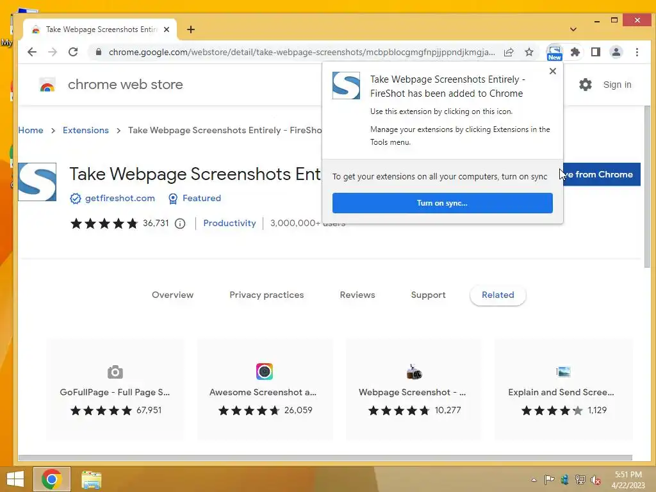Click the address bar URL
This screenshot has width=656, height=492.
pyautogui.click(x=302, y=52)
